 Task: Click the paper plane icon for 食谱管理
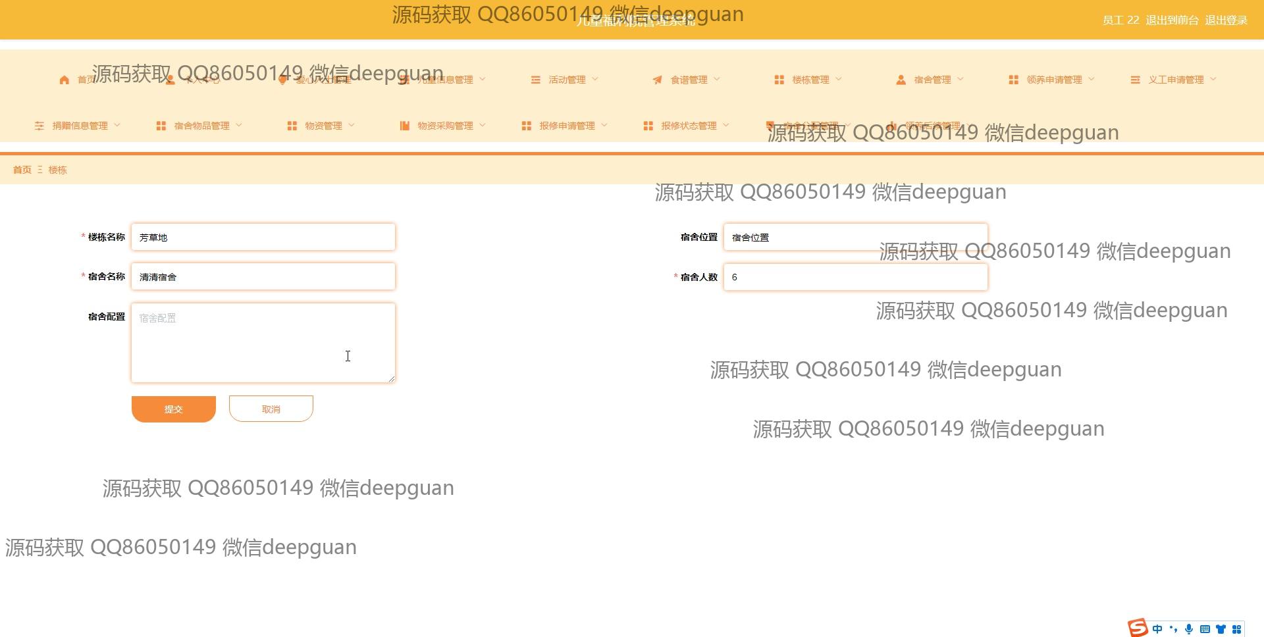coord(657,80)
